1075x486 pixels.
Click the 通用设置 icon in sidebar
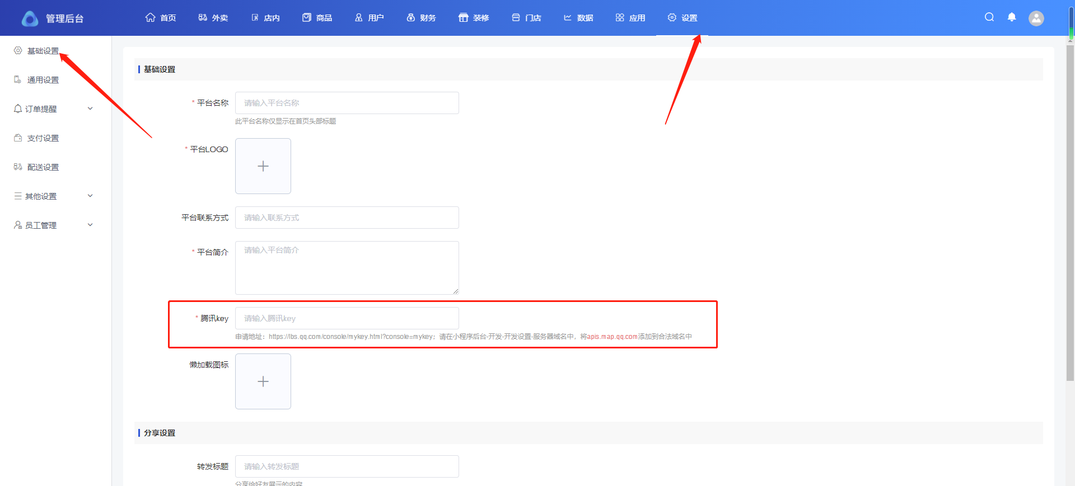click(x=18, y=79)
